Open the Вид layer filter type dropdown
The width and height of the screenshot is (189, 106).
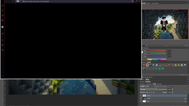[144, 86]
